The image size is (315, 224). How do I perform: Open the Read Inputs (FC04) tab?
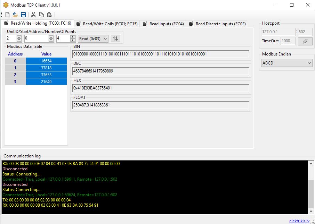click(163, 24)
